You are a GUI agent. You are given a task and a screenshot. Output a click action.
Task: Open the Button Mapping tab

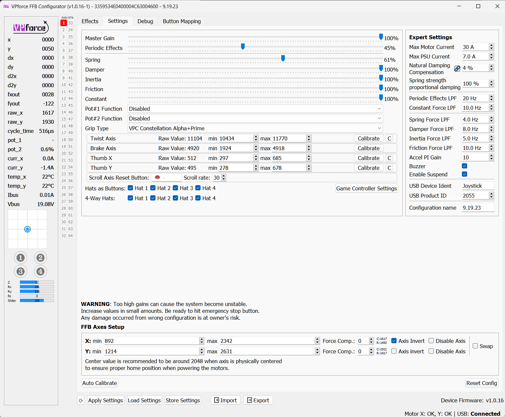point(182,21)
